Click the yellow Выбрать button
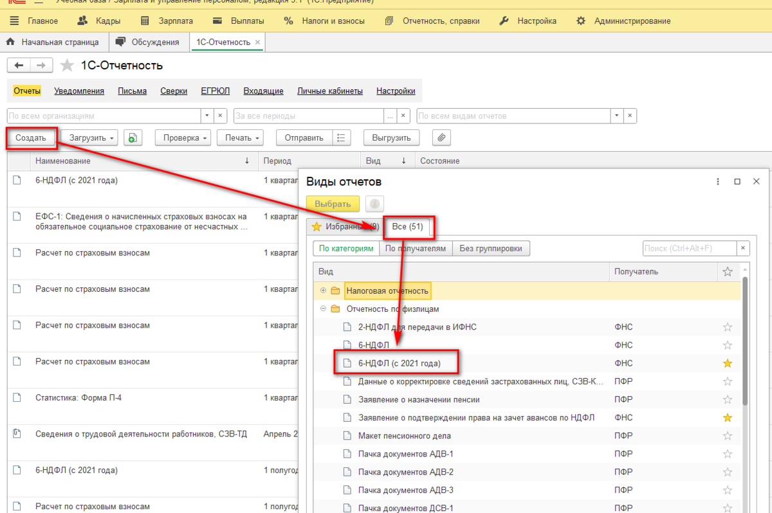This screenshot has width=772, height=513. click(333, 204)
